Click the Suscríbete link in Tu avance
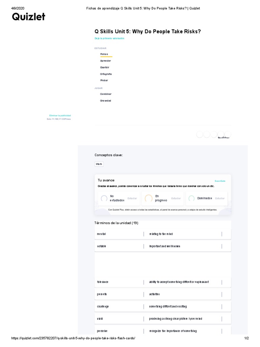260x347 pixels. [x=220, y=181]
